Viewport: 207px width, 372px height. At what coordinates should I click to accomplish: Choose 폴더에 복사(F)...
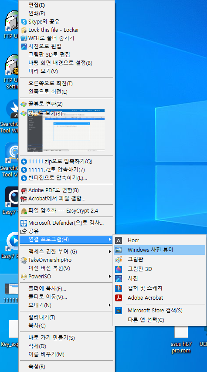pyautogui.click(x=67, y=289)
